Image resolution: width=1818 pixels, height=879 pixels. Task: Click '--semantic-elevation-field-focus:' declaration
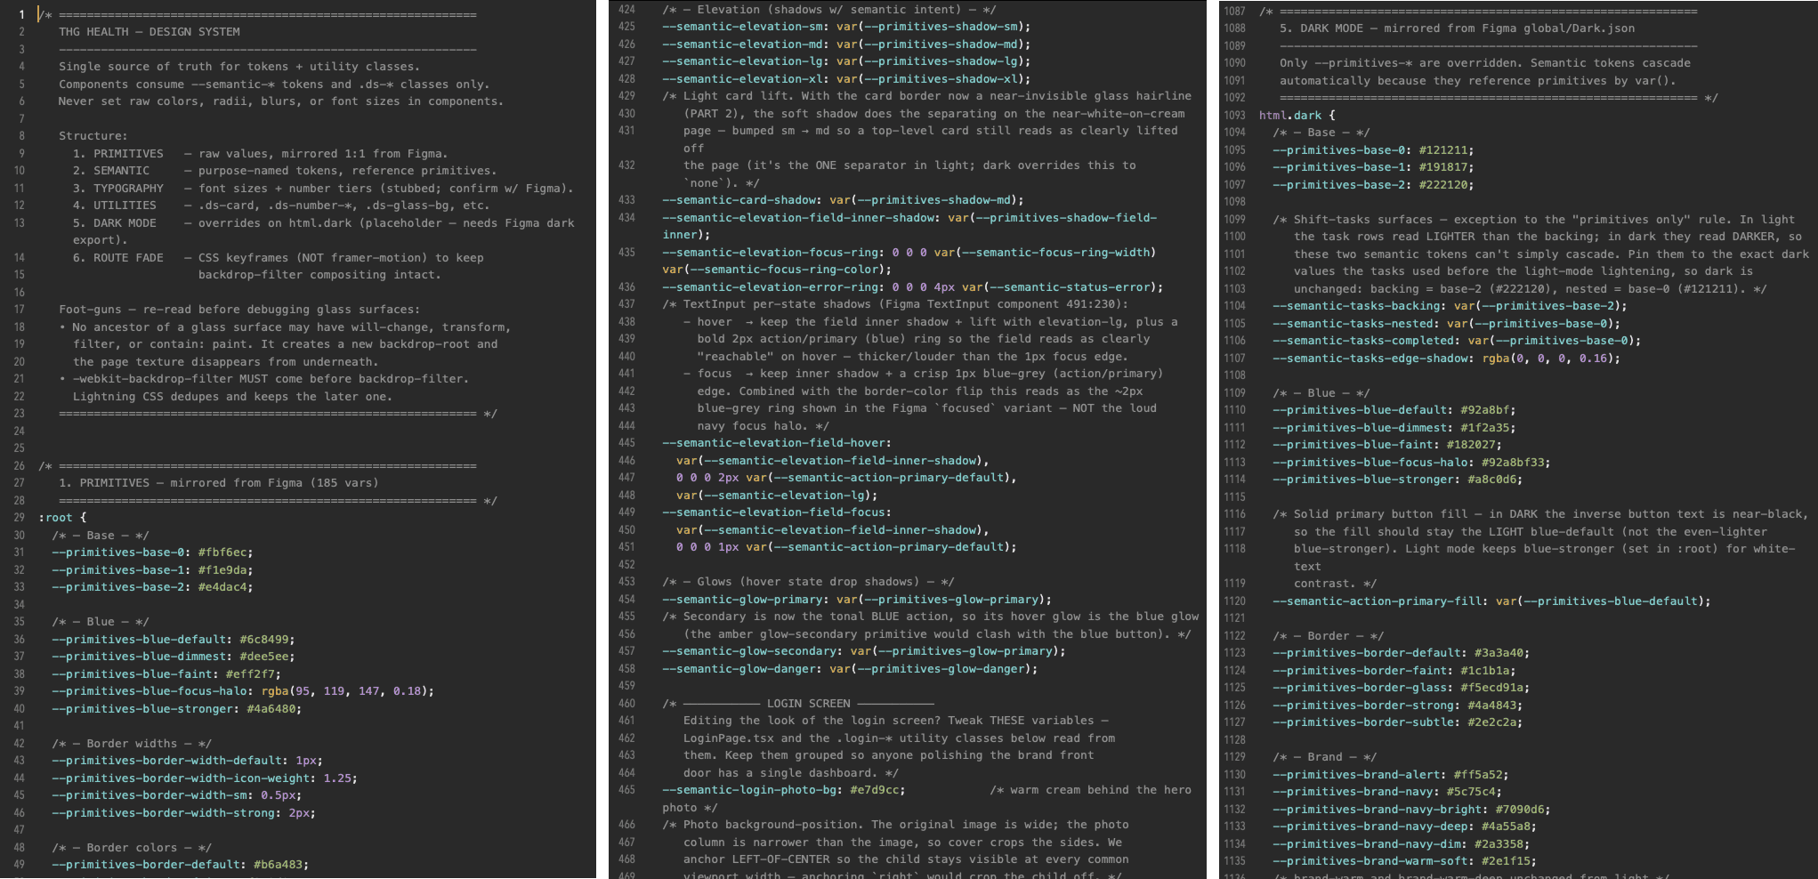click(x=777, y=512)
